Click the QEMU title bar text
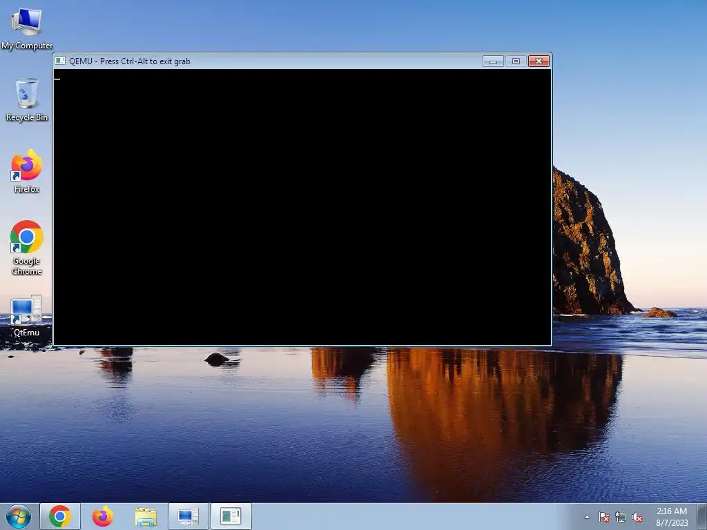Viewport: 707px width, 530px height. point(129,61)
